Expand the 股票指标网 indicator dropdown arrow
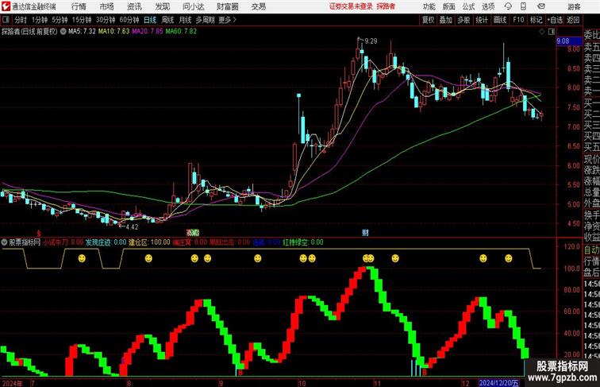 (x=4, y=242)
